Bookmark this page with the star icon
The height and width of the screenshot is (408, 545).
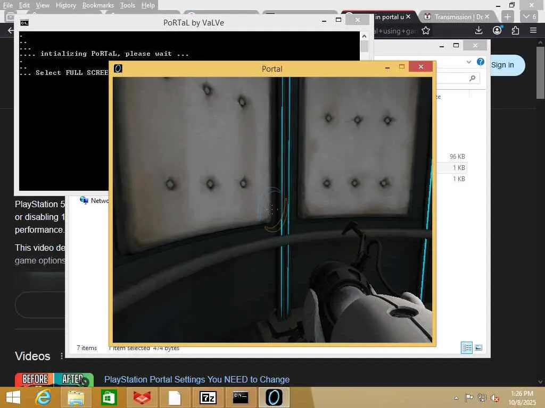click(x=426, y=30)
